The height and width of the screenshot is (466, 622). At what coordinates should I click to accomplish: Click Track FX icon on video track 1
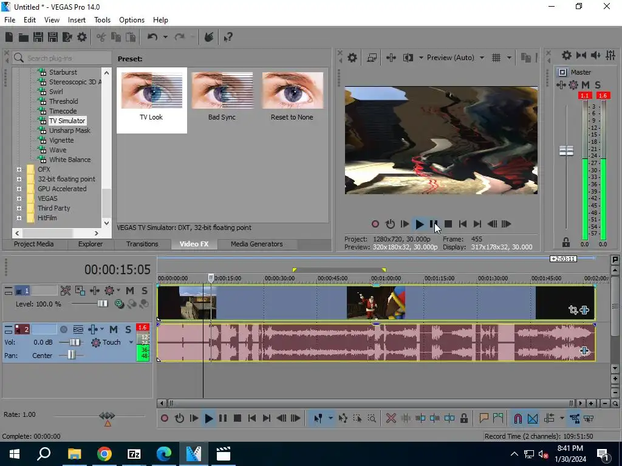[94, 291]
